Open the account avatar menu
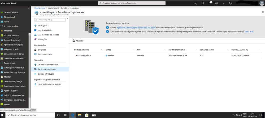The width and height of the screenshot is (265, 118). click(262, 3)
